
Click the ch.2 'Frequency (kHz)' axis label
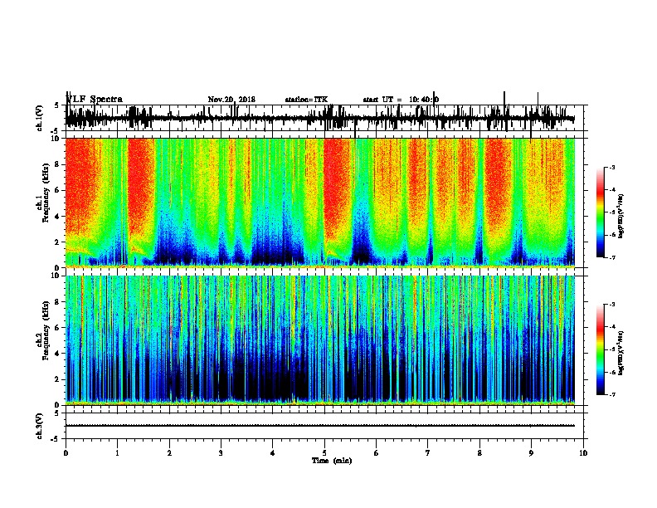click(46, 330)
